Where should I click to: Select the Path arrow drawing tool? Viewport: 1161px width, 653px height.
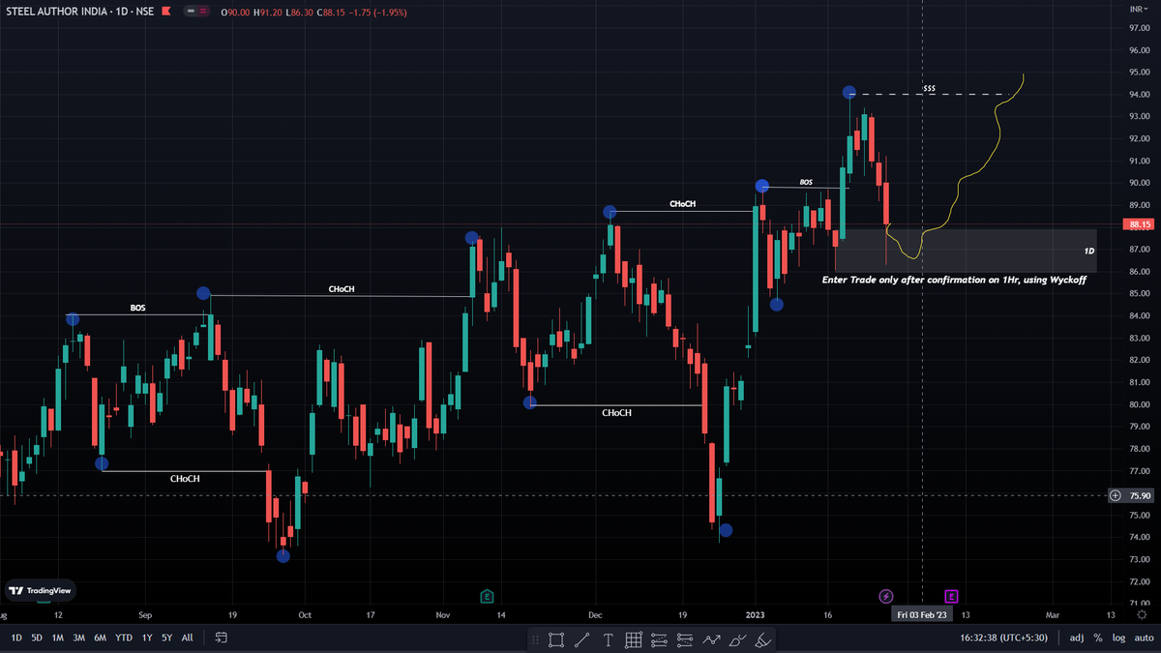pyautogui.click(x=711, y=639)
